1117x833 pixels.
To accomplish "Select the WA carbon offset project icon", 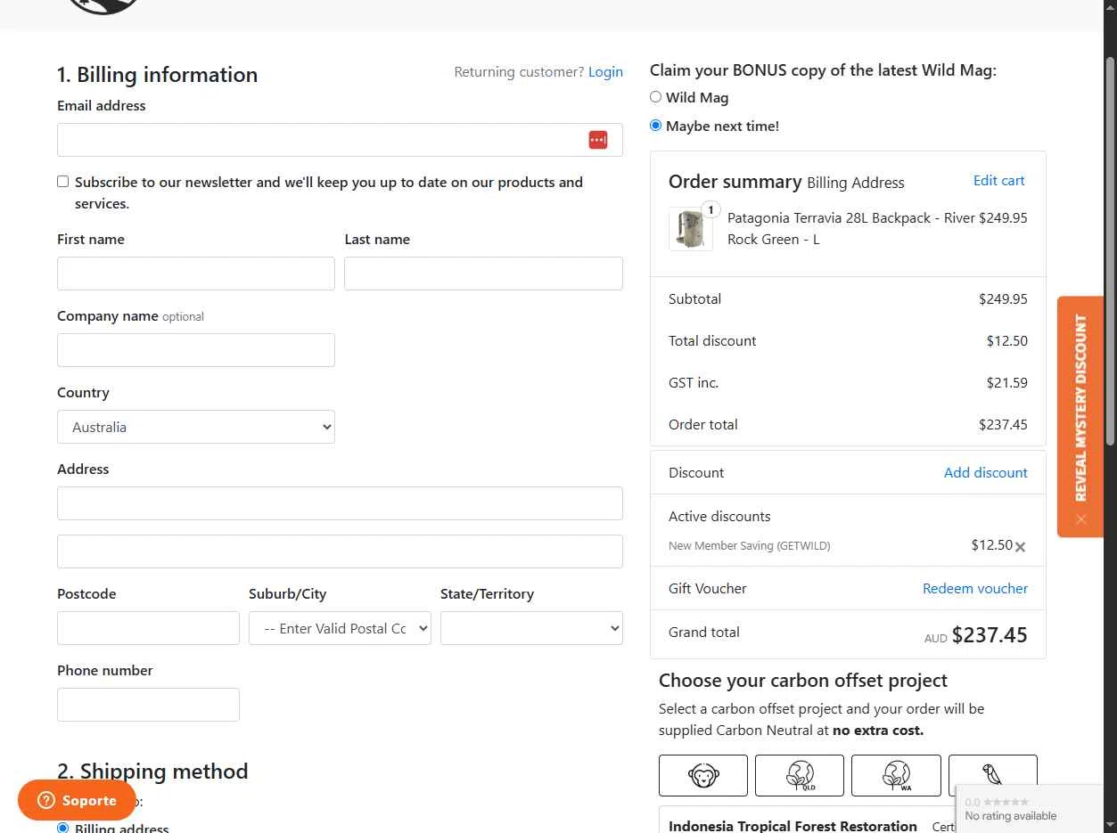I will tap(896, 775).
